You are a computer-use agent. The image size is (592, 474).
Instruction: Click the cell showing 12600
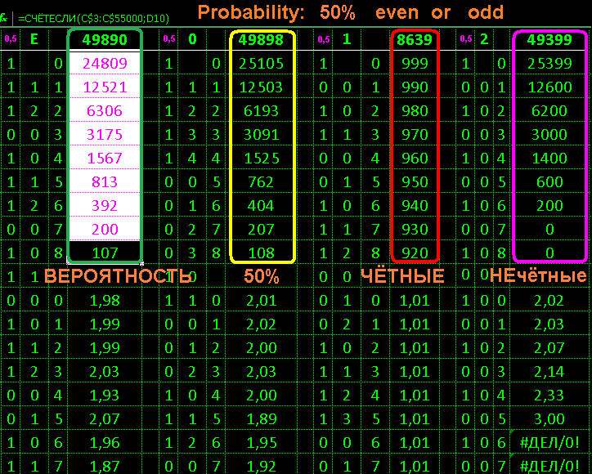[x=549, y=87]
